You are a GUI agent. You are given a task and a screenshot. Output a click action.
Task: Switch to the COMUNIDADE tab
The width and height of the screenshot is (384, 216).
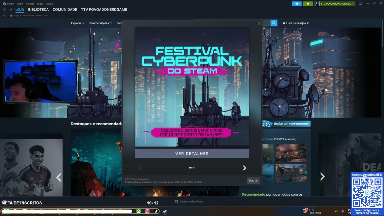pos(65,10)
